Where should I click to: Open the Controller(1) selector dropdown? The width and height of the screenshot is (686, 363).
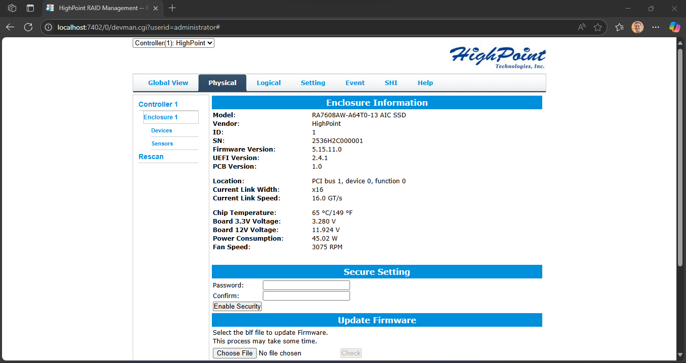174,43
